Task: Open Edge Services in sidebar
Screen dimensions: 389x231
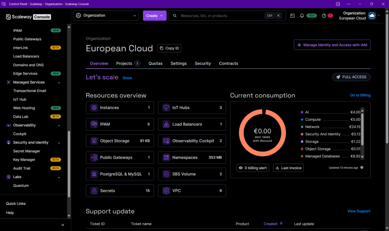Action: pyautogui.click(x=25, y=74)
